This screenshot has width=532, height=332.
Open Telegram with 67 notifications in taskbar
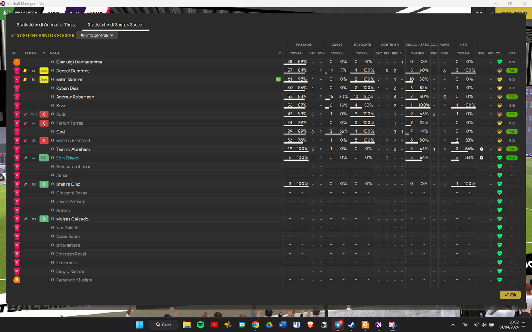pos(338,325)
